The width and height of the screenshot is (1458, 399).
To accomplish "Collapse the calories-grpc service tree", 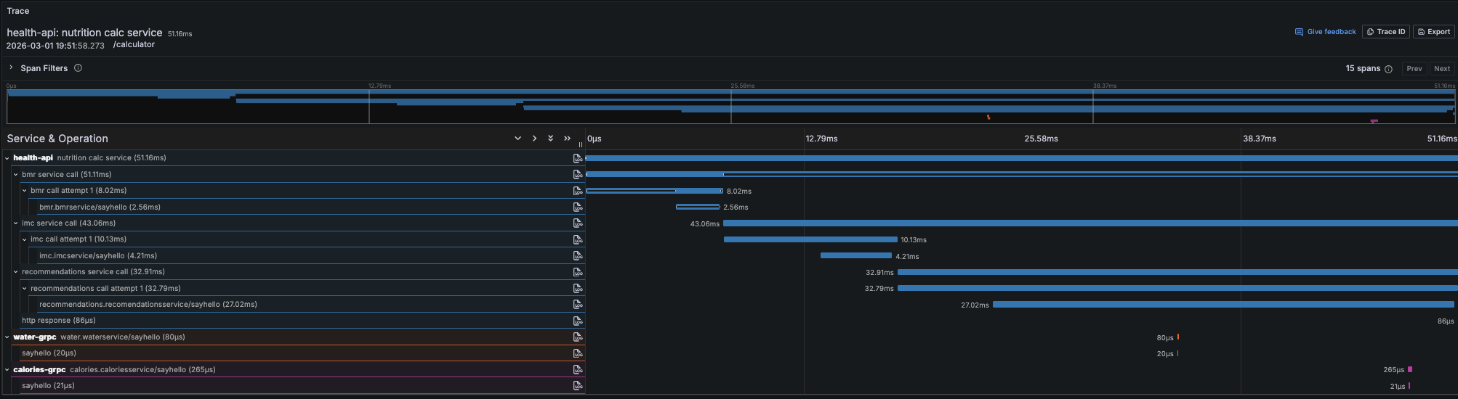I will (x=7, y=370).
